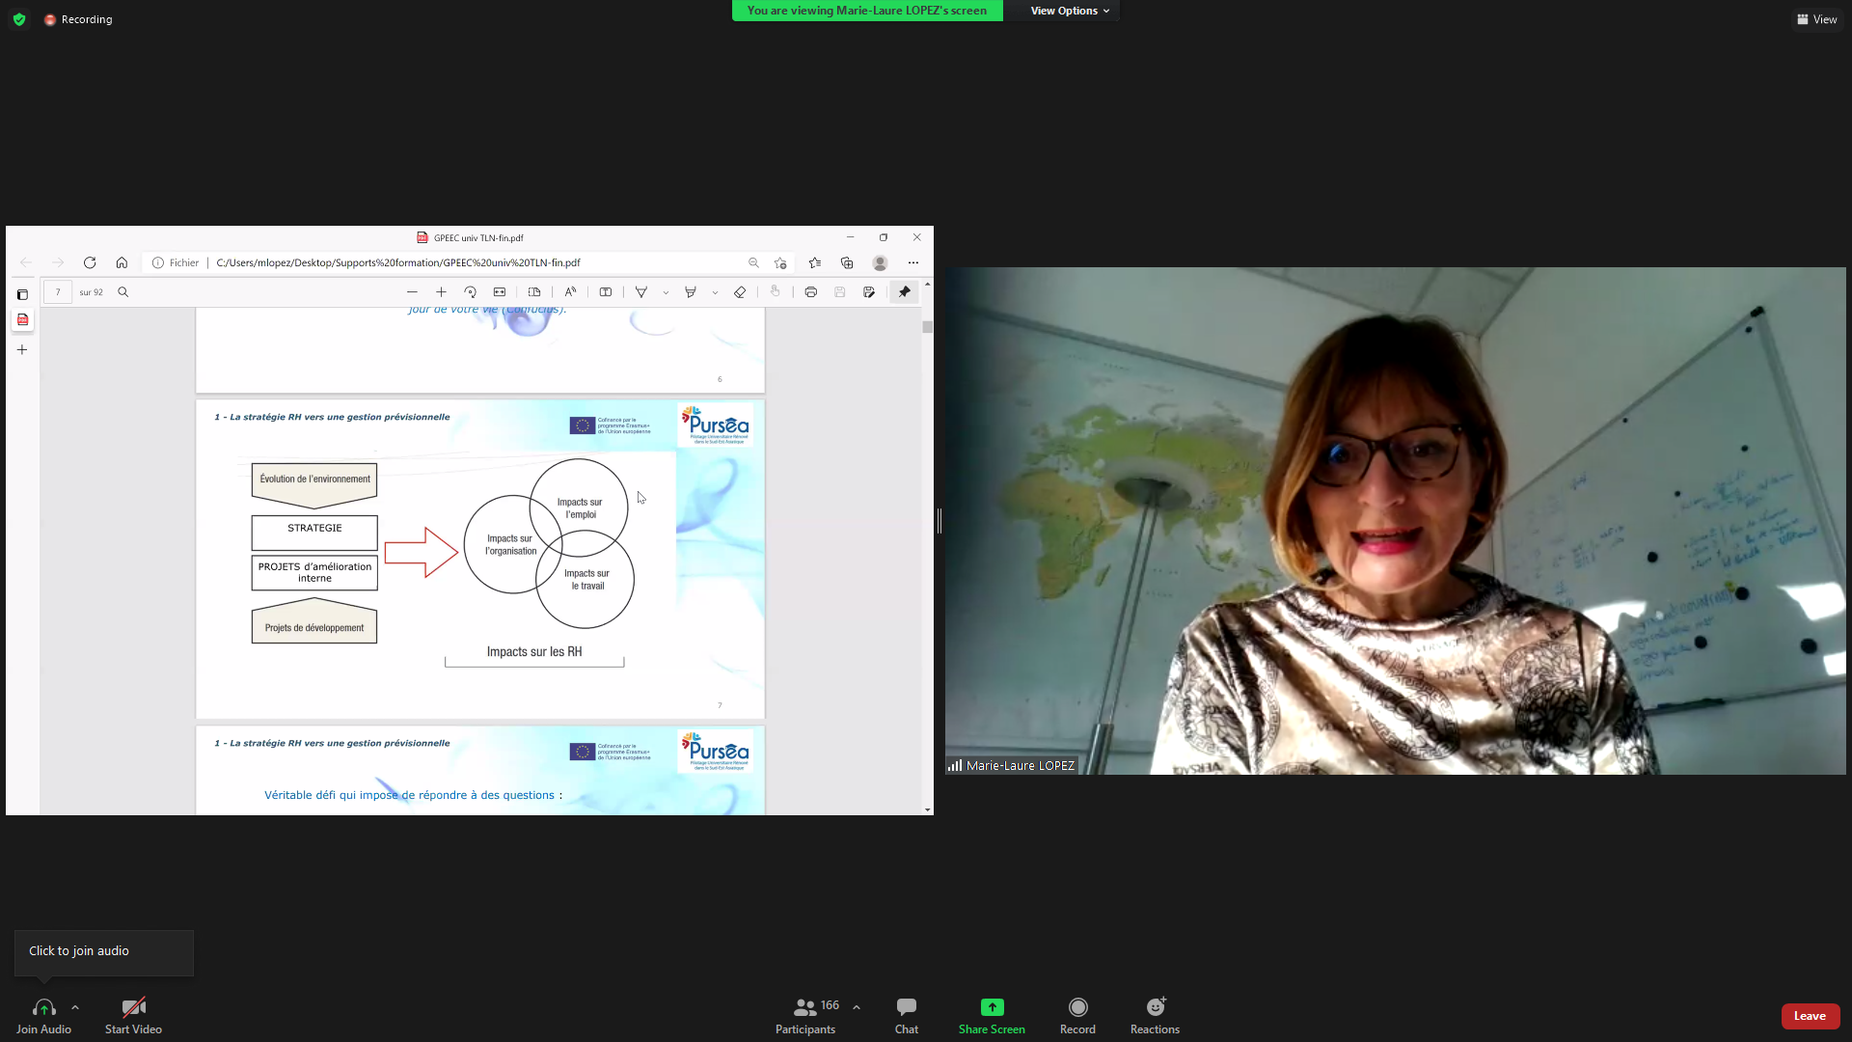Click the Record icon
The height and width of the screenshot is (1042, 1852).
pyautogui.click(x=1077, y=1007)
